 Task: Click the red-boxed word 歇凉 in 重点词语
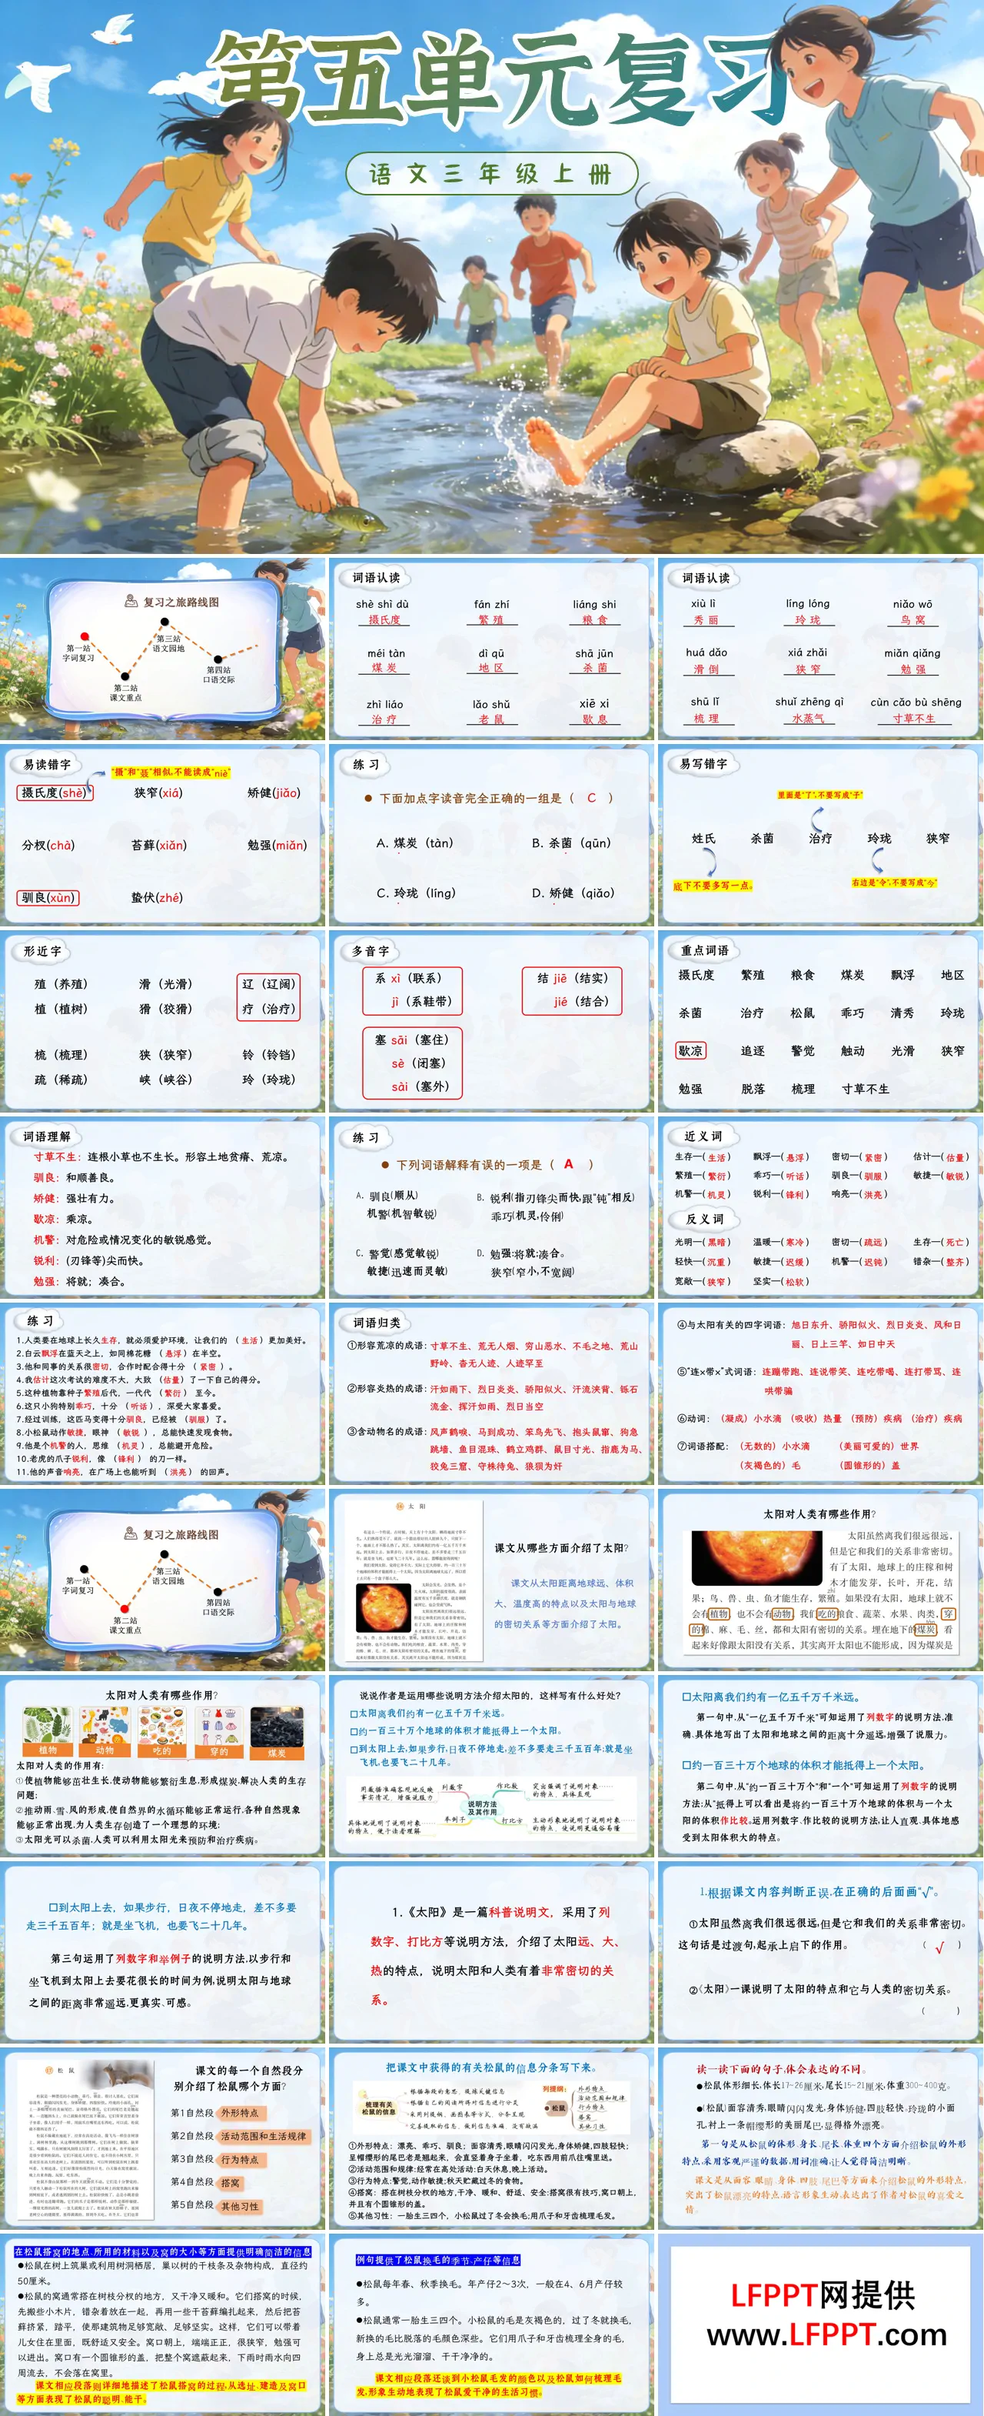690,1050
